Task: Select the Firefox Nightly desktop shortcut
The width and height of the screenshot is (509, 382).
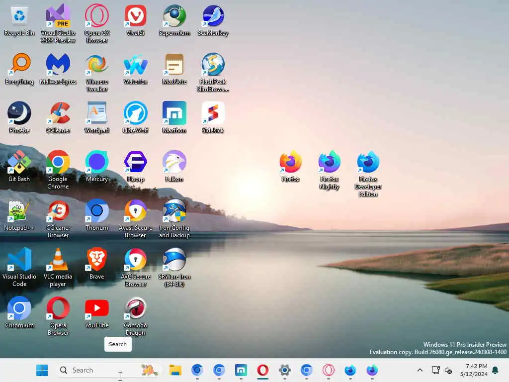Action: click(329, 170)
